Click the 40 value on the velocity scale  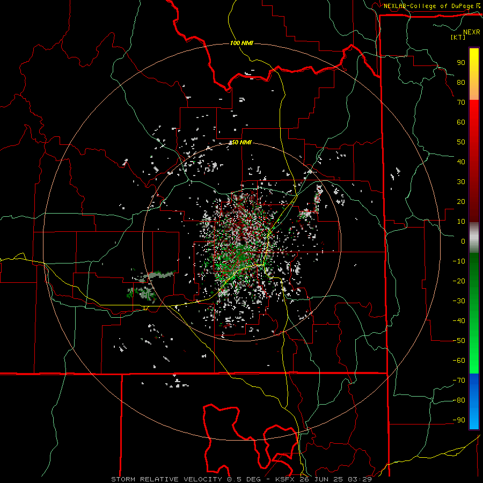point(461,162)
